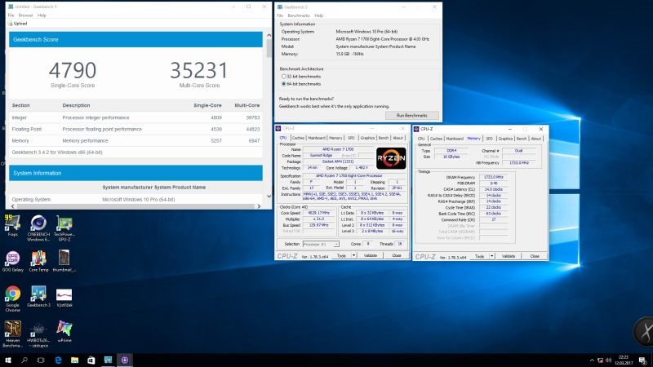The height and width of the screenshot is (367, 653).
Task: Launch wPrime from the desktop
Action: (64, 331)
